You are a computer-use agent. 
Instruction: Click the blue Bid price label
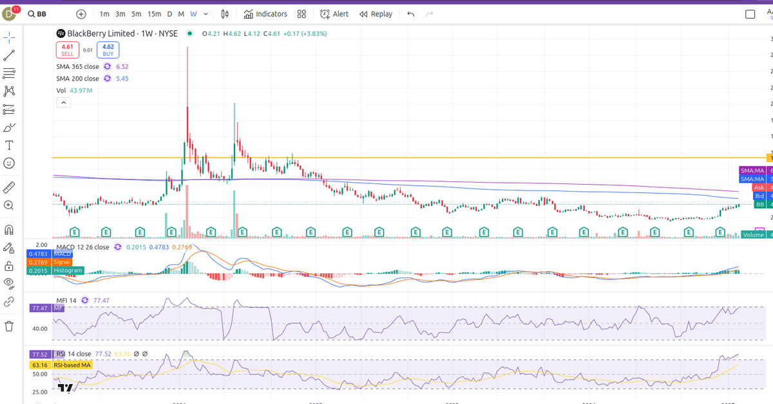click(759, 196)
